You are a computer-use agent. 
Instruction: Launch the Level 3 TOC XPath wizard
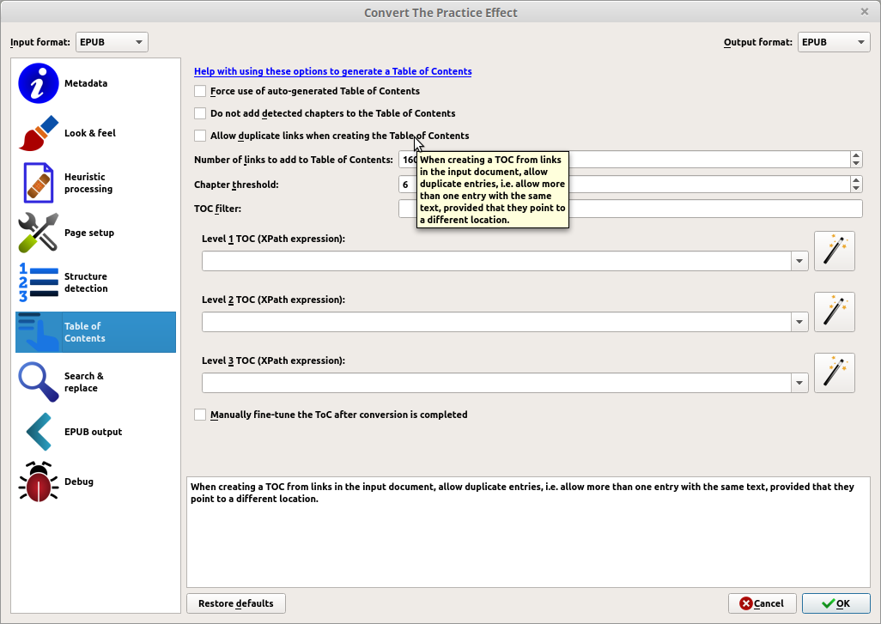point(835,373)
